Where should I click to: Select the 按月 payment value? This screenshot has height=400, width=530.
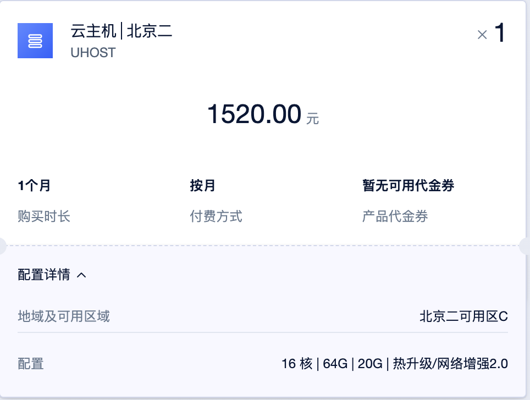[x=202, y=186]
